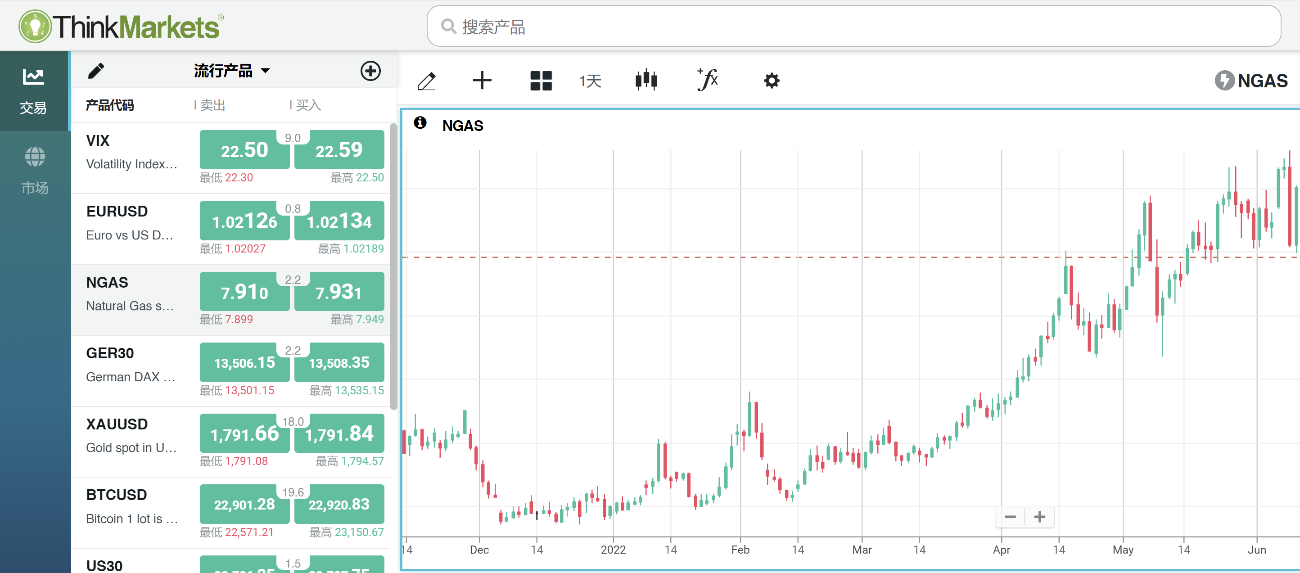Select the NGAS Natural Gas row
This screenshot has width=1300, height=573.
tap(231, 300)
